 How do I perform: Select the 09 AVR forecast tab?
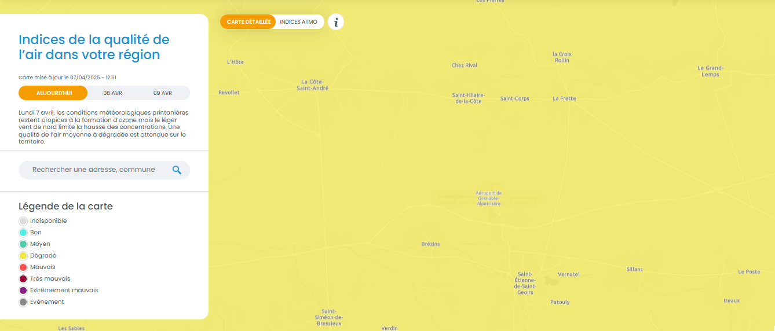[163, 93]
